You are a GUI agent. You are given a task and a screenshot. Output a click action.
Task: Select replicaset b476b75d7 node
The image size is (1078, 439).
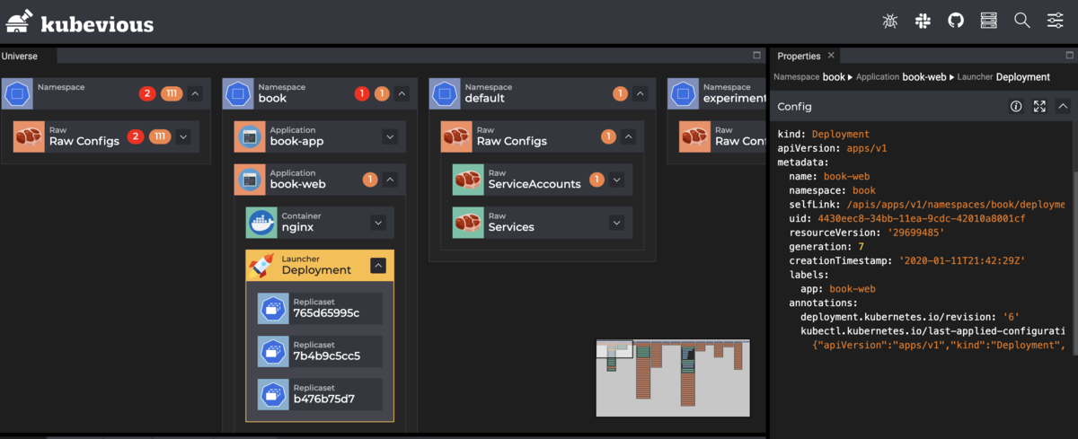(320, 394)
